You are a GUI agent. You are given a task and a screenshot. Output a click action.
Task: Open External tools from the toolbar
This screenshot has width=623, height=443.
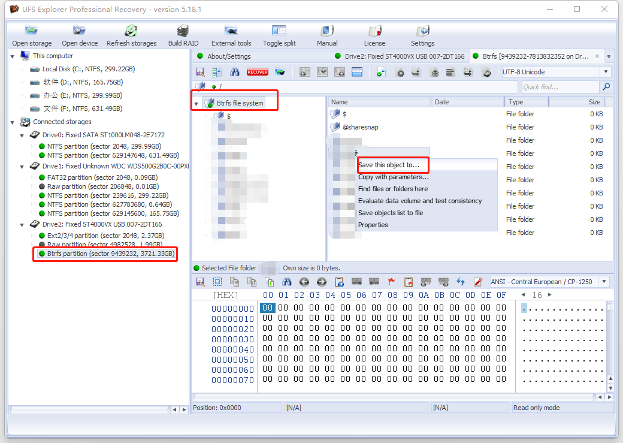pyautogui.click(x=231, y=36)
